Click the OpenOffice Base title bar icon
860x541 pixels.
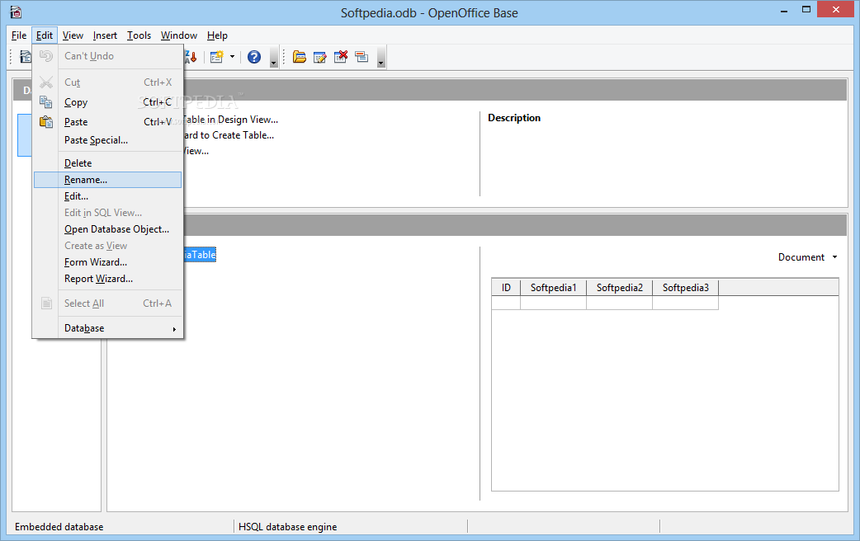point(16,12)
